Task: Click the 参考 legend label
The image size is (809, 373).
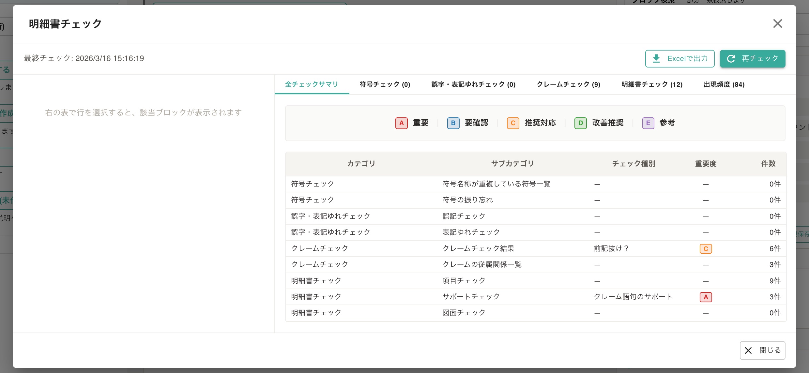Action: click(x=667, y=123)
